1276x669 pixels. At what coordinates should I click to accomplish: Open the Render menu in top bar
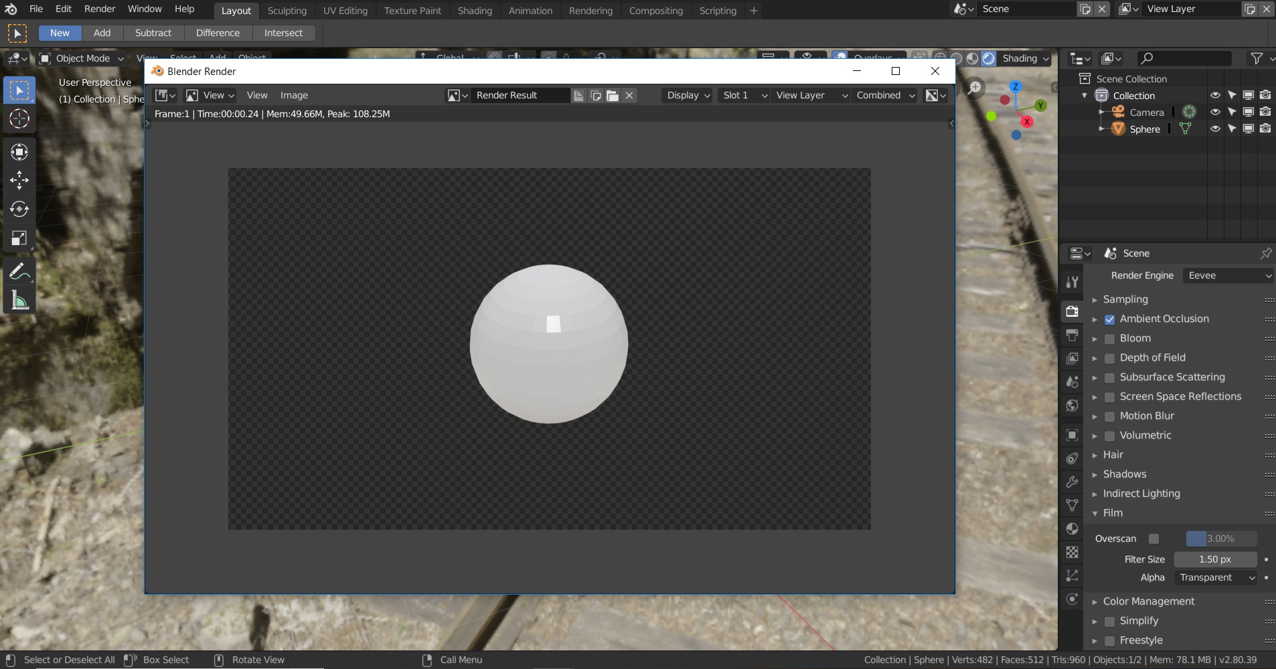pos(100,9)
